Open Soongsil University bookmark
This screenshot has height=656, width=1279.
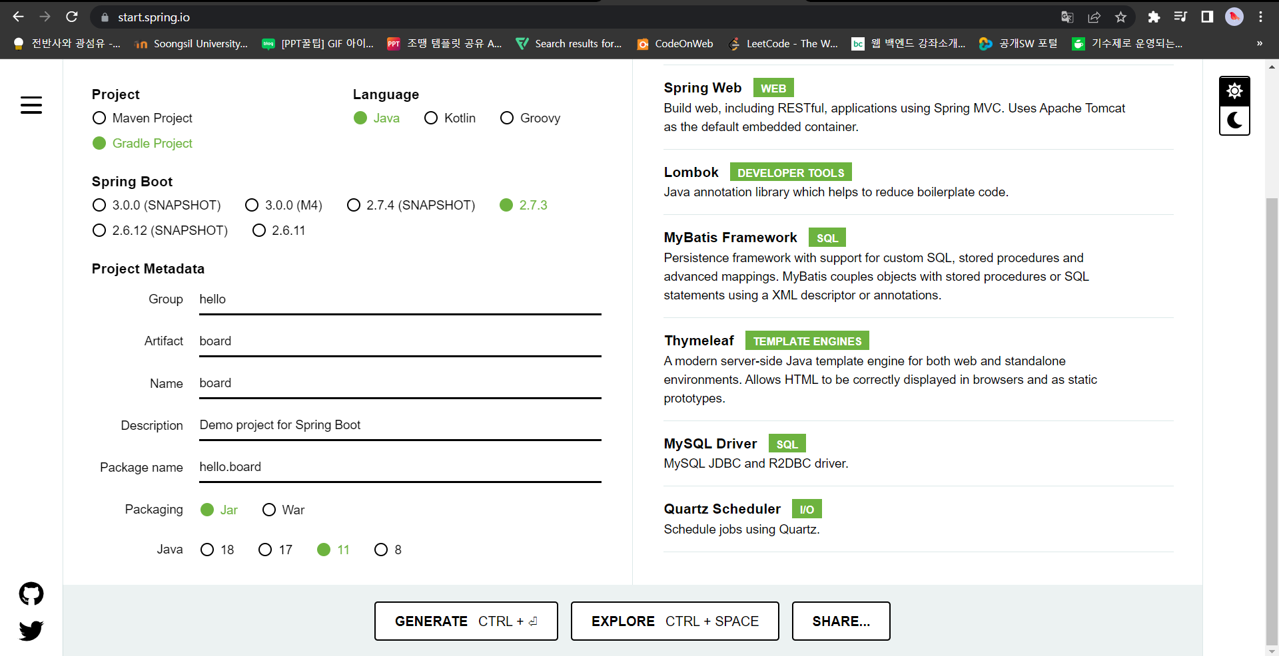click(x=191, y=43)
